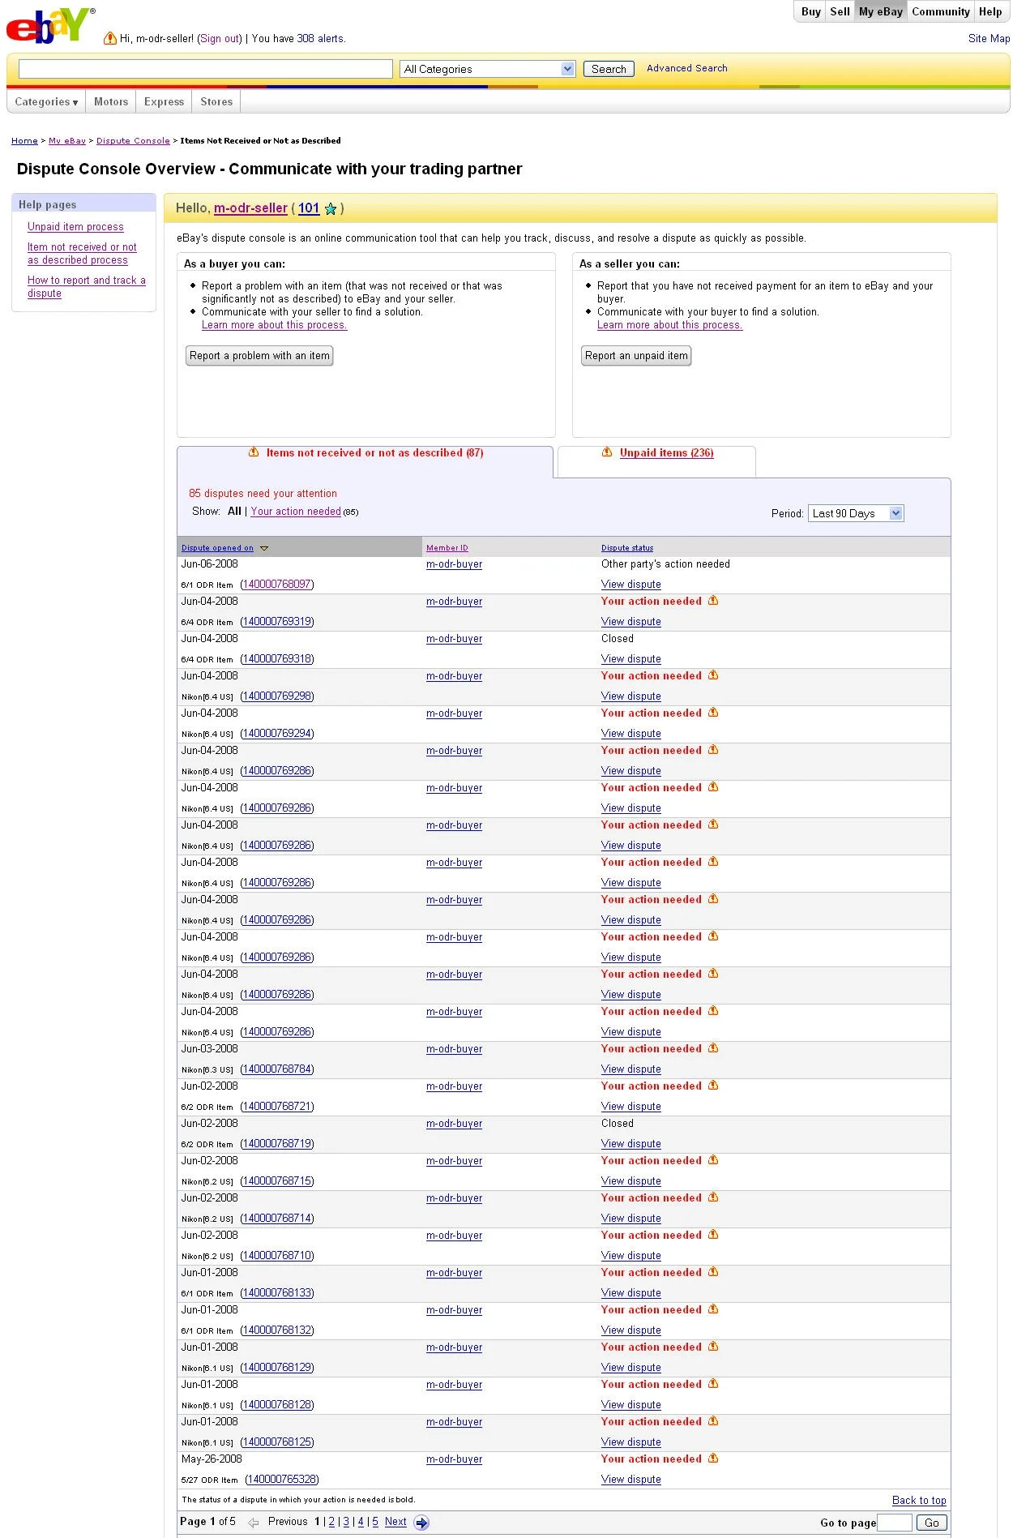
Task: View dispute for item 140000769318
Action: point(631,659)
